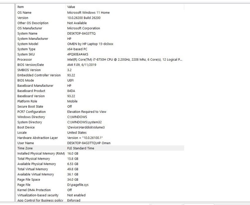The image size is (250, 205).
Task: Select the Virtualization-based security row
Action: coord(38,195)
